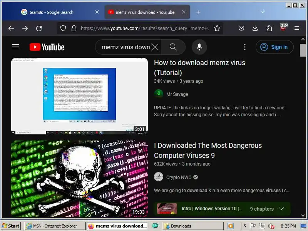Close the team8s Google Search tab

click(x=97, y=12)
